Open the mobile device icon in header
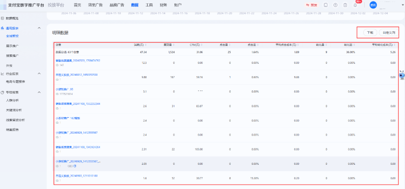The width and height of the screenshot is (405, 189). pos(326,5)
